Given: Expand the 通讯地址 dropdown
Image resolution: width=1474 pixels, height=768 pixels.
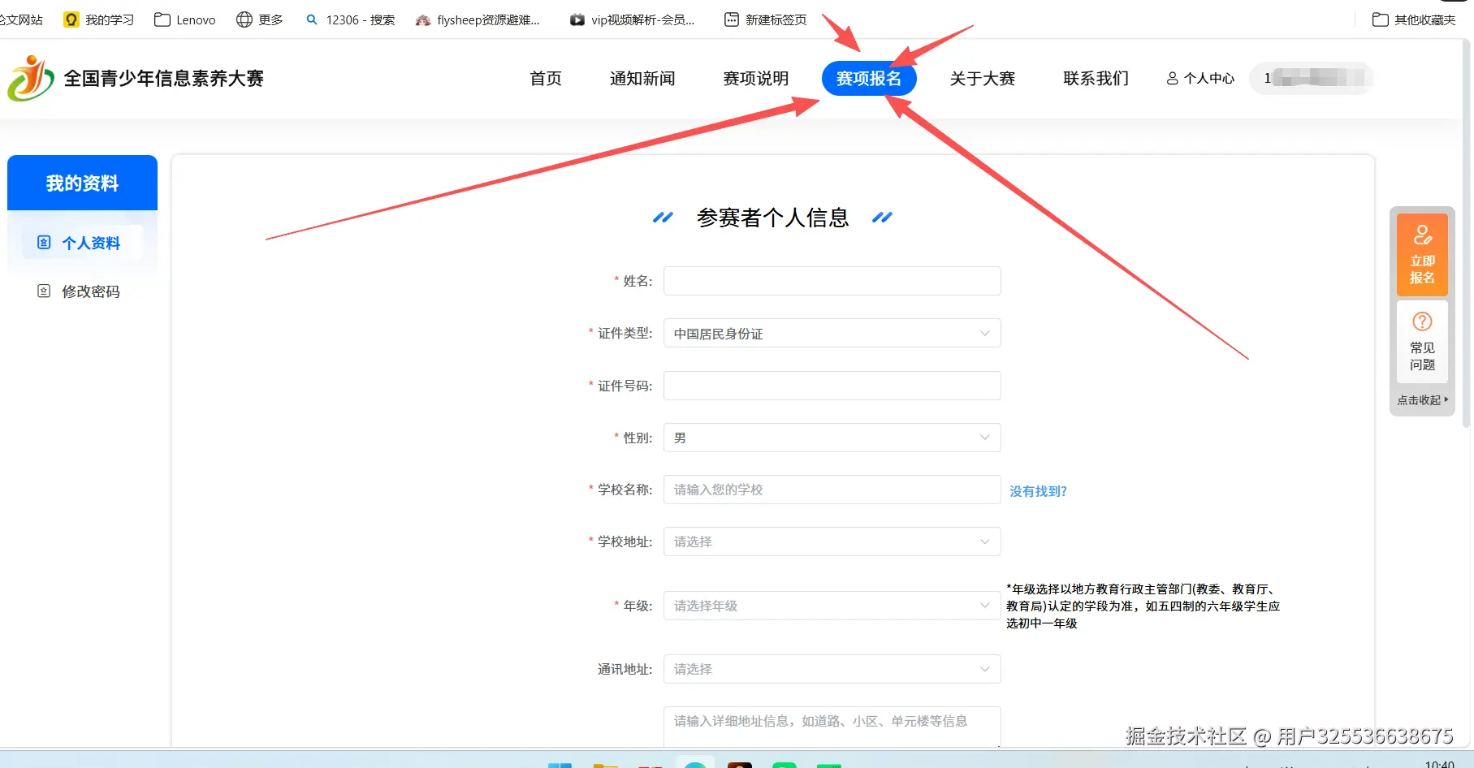Looking at the screenshot, I should pos(832,669).
